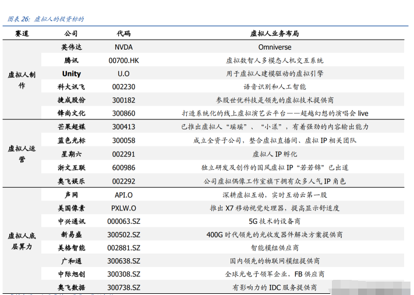Select company name '美国像素'
This screenshot has height=295, width=414.
pyautogui.click(x=71, y=208)
